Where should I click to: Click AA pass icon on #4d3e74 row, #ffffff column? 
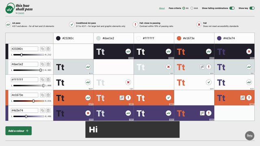click(x=169, y=113)
